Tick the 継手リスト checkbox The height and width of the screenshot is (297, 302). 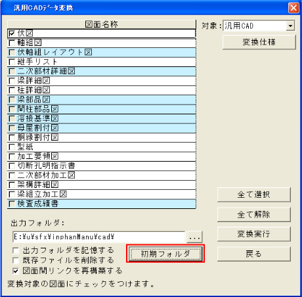(x=12, y=62)
